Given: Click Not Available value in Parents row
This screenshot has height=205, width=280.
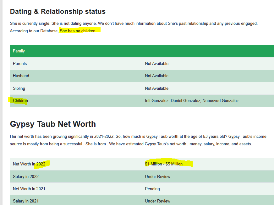Looking at the screenshot, I should pos(156,63).
